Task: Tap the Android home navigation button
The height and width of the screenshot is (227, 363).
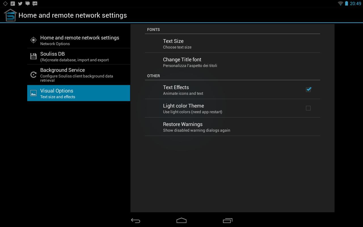Action: [x=181, y=220]
